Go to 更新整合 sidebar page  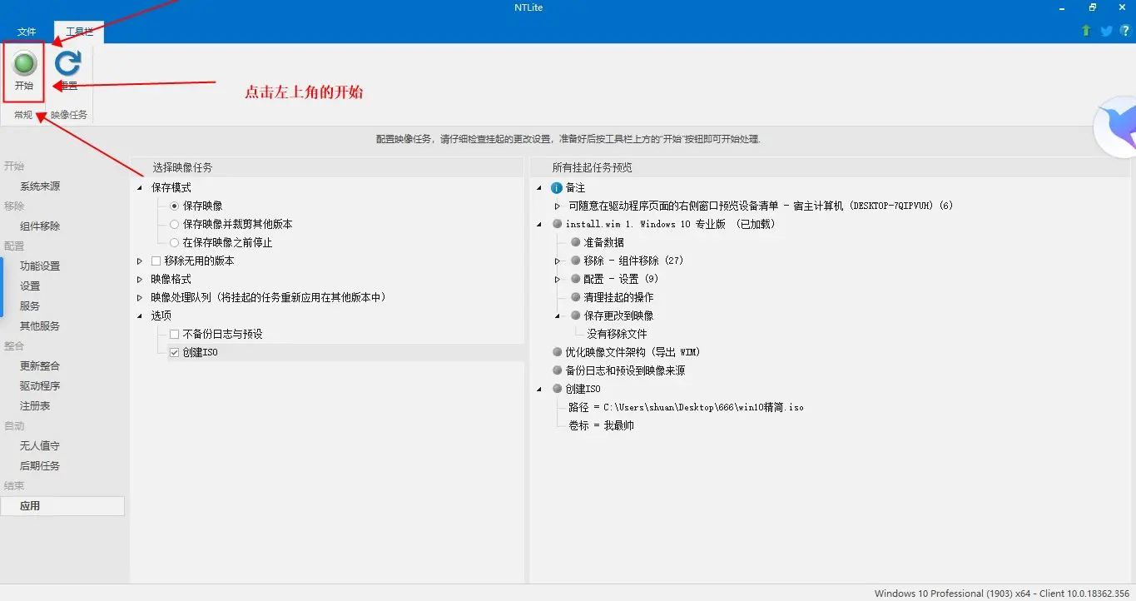(x=40, y=366)
